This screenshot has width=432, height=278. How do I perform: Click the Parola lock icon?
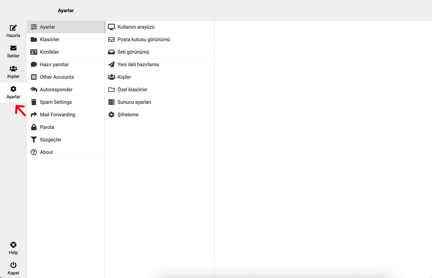tap(34, 127)
